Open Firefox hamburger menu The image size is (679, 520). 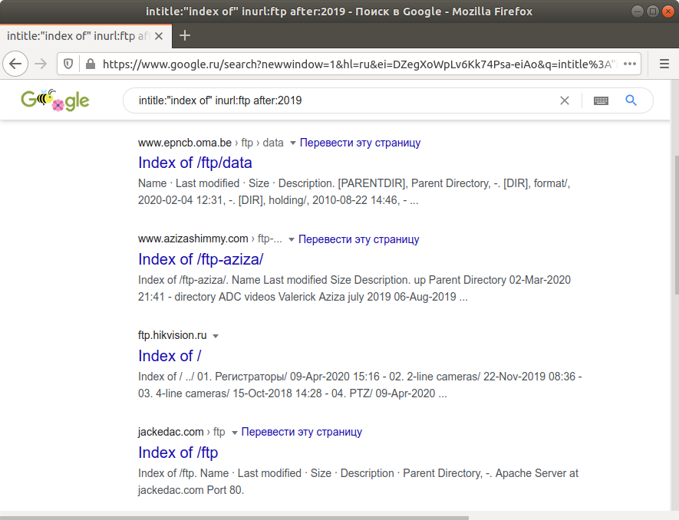(x=664, y=64)
